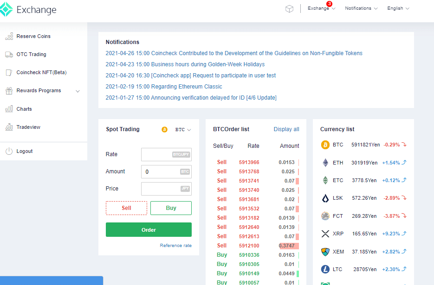Go to Tradeview in sidebar
The height and width of the screenshot is (285, 434).
(x=28, y=127)
